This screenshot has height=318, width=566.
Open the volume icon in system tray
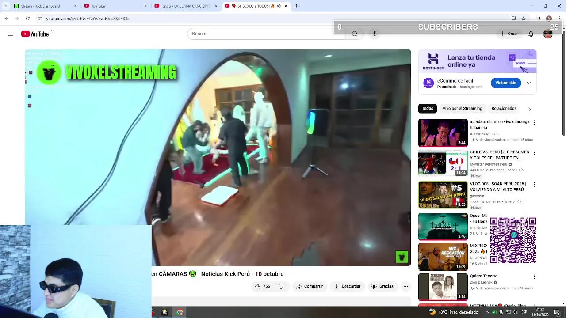pyautogui.click(x=515, y=312)
